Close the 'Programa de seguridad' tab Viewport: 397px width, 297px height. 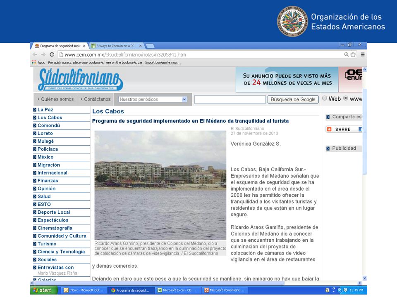click(x=84, y=46)
